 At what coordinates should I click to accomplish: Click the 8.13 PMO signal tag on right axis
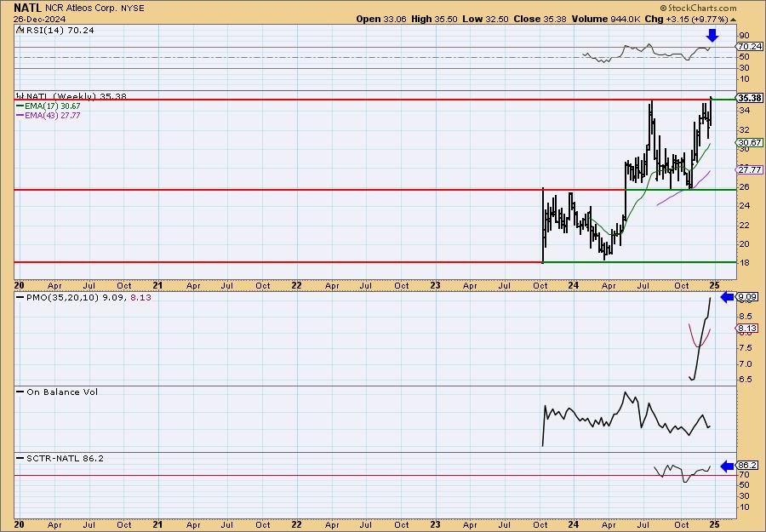click(x=748, y=329)
